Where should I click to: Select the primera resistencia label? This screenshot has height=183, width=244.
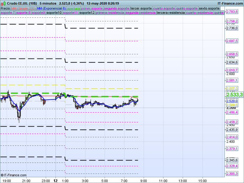(x=110, y=13)
